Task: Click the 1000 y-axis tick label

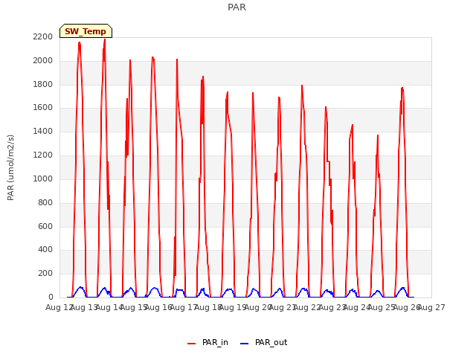Action: (43, 178)
